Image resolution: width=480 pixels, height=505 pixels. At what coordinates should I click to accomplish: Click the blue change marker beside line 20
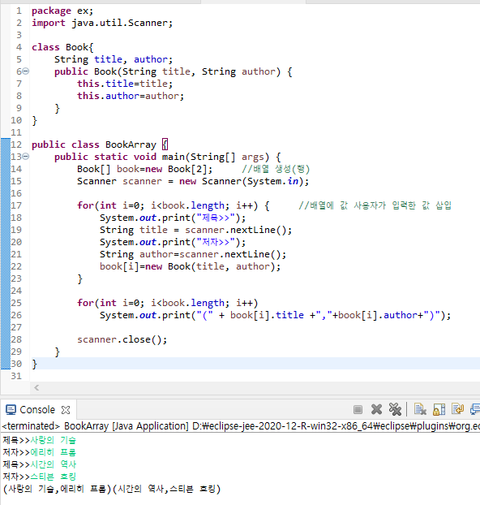[x=6, y=242]
